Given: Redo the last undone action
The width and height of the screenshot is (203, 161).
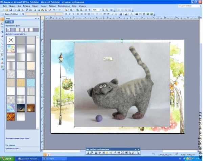Looking at the screenshot, I should point(60,10).
